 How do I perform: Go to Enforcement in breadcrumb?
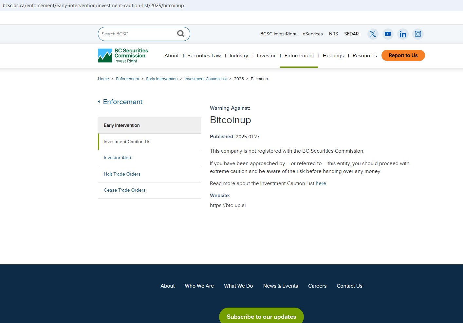[x=127, y=79]
